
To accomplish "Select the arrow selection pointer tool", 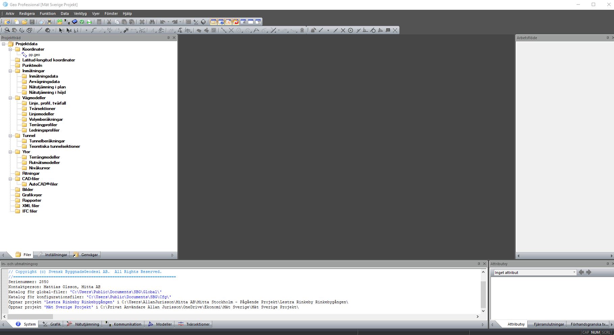I will pos(61,30).
